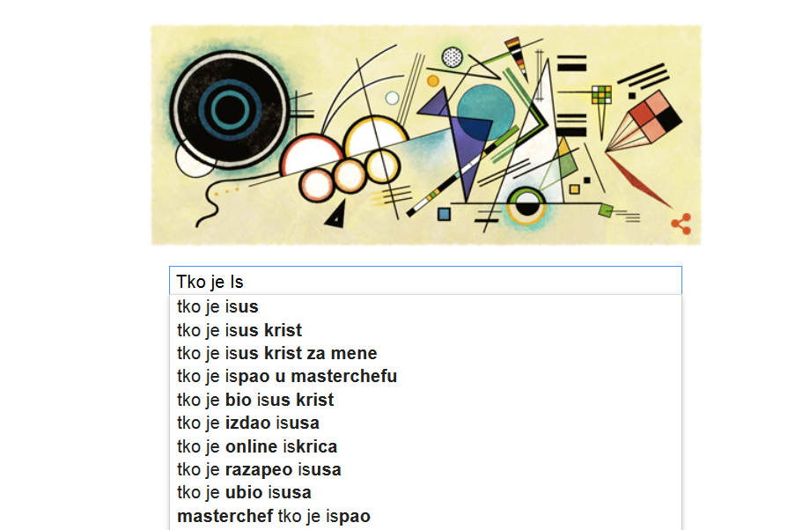Viewport: 795px width, 530px height.
Task: Choose suggestion "tko je isus krist"
Action: coord(239,330)
